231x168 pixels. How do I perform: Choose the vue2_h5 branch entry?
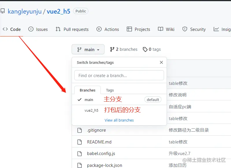coord(119,110)
